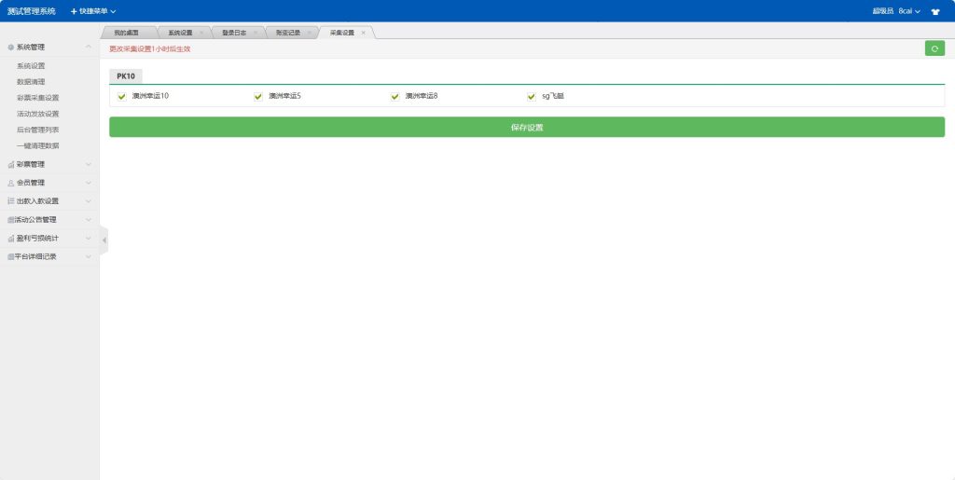The height and width of the screenshot is (480, 955).
Task: Switch to the 我的桌面 tab
Action: point(126,33)
